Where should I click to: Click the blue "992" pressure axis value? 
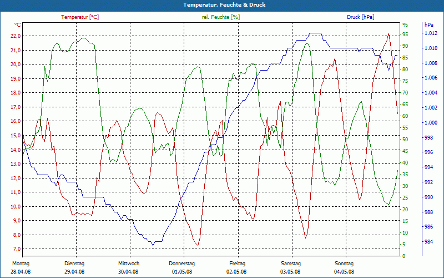coord(428,182)
